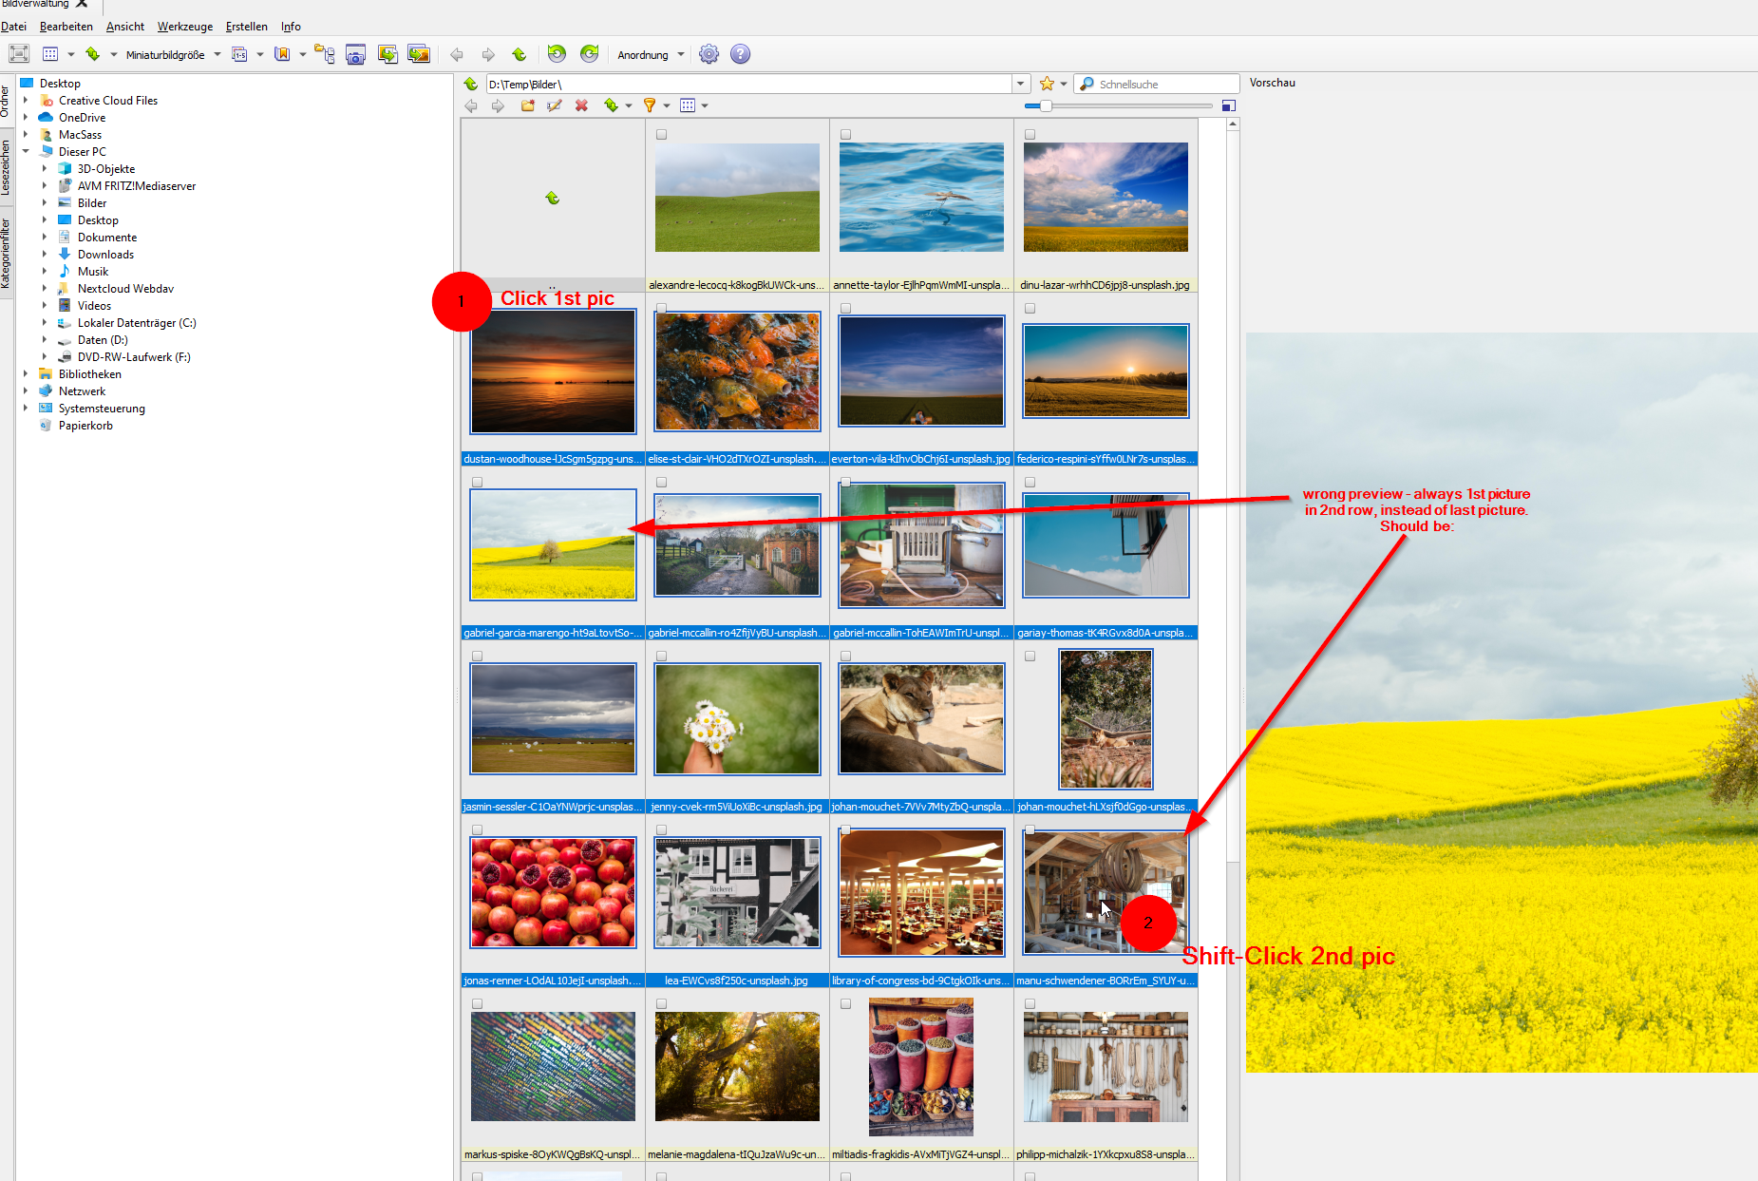Select the lion thumbnail johan-mouchet-7VVv7MtyZbQ
Screen dimensions: 1758x1181
coord(921,718)
